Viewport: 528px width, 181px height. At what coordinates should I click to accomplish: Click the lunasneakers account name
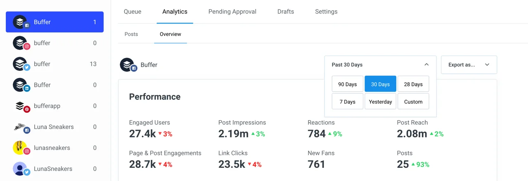tap(52, 148)
